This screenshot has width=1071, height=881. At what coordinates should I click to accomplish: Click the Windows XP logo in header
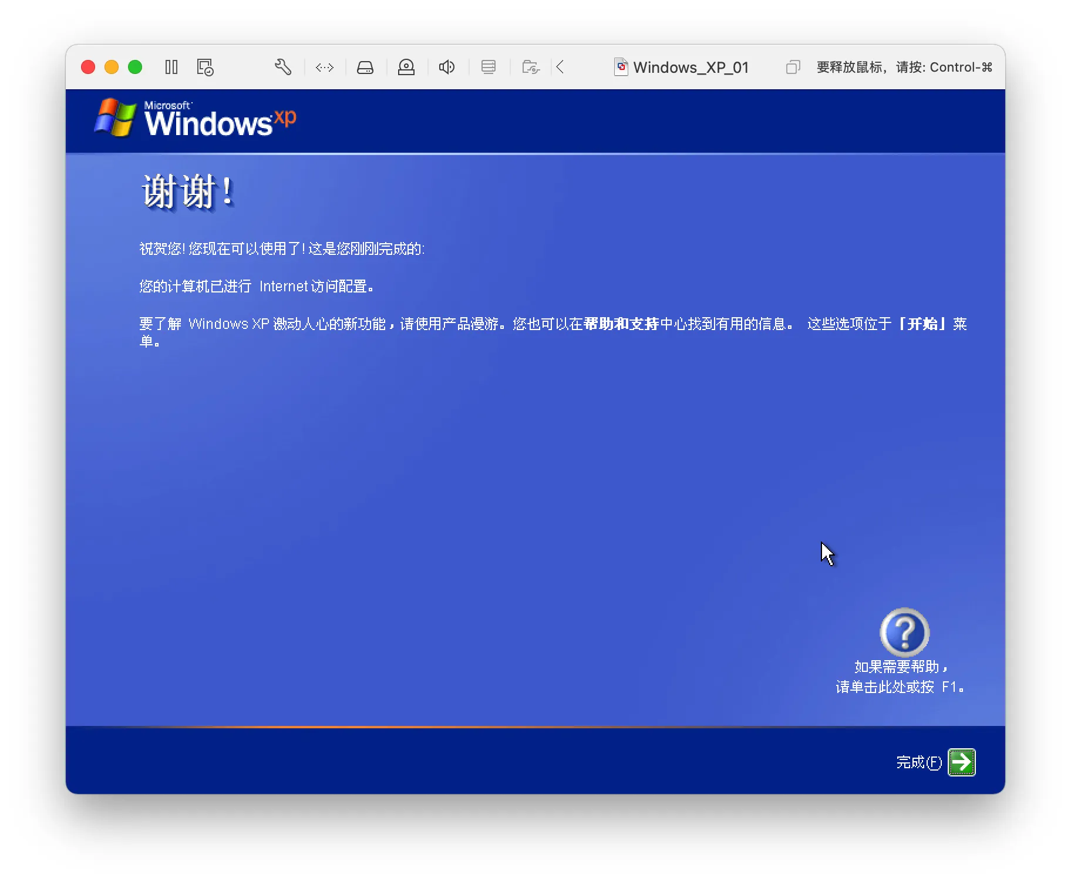pyautogui.click(x=196, y=118)
